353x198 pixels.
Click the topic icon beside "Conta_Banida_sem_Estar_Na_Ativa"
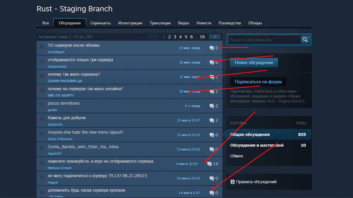(42, 148)
